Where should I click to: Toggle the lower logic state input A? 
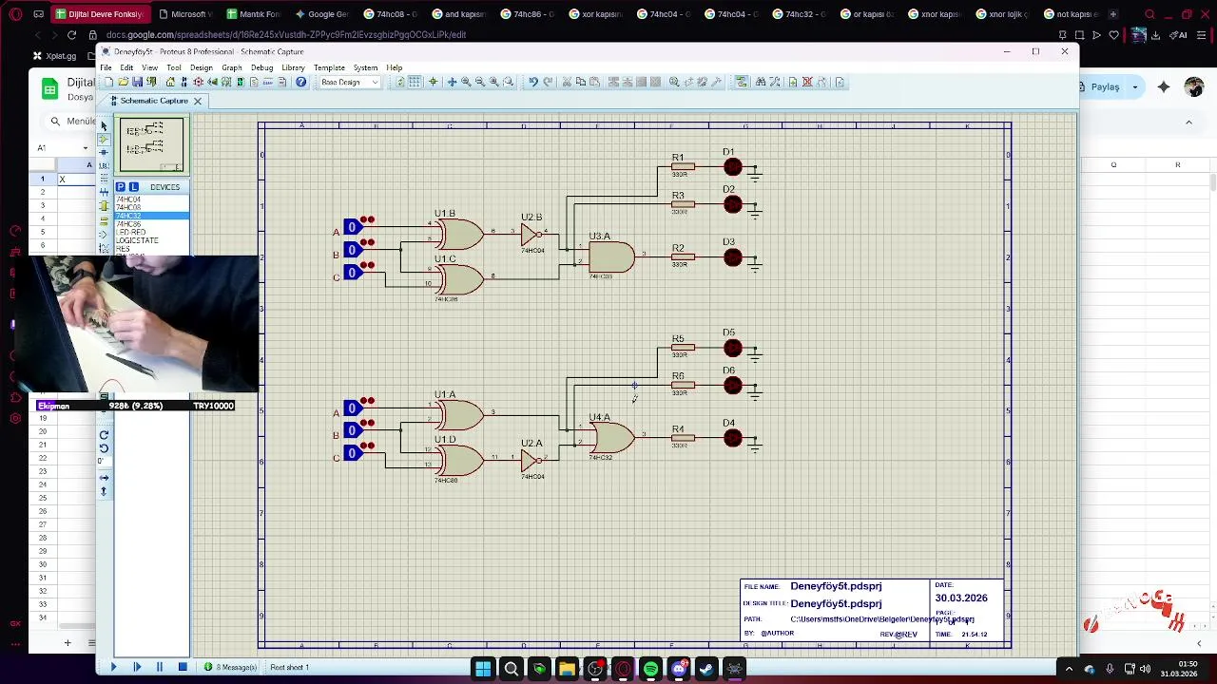point(352,408)
